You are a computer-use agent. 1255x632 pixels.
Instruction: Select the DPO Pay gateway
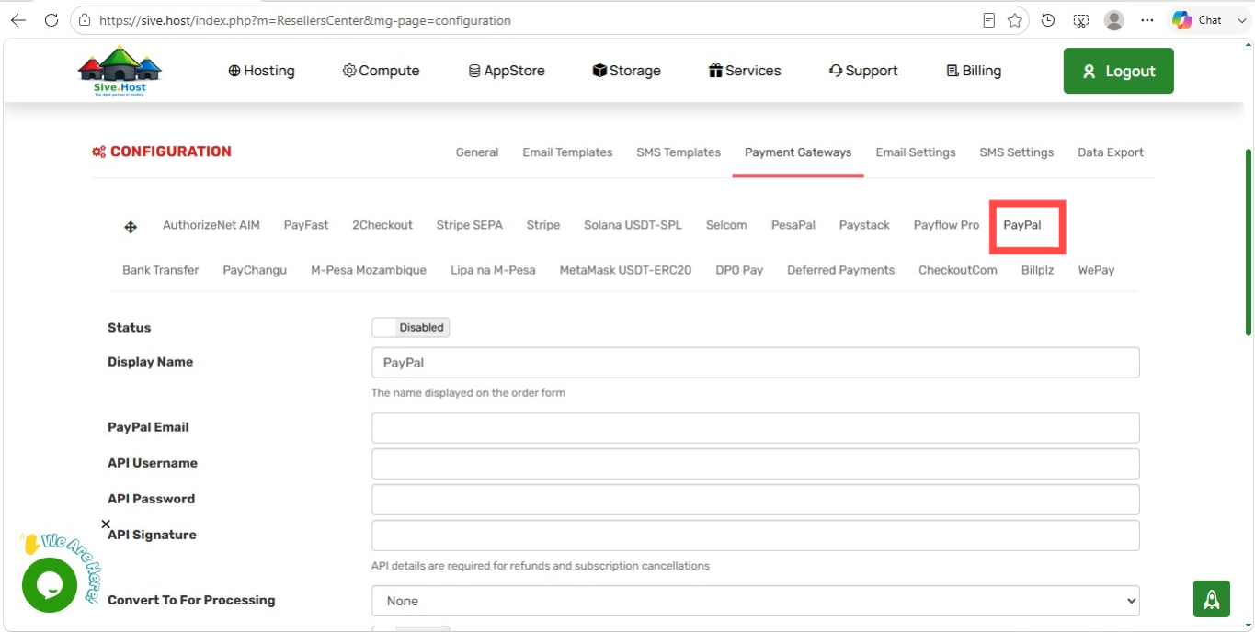click(739, 270)
